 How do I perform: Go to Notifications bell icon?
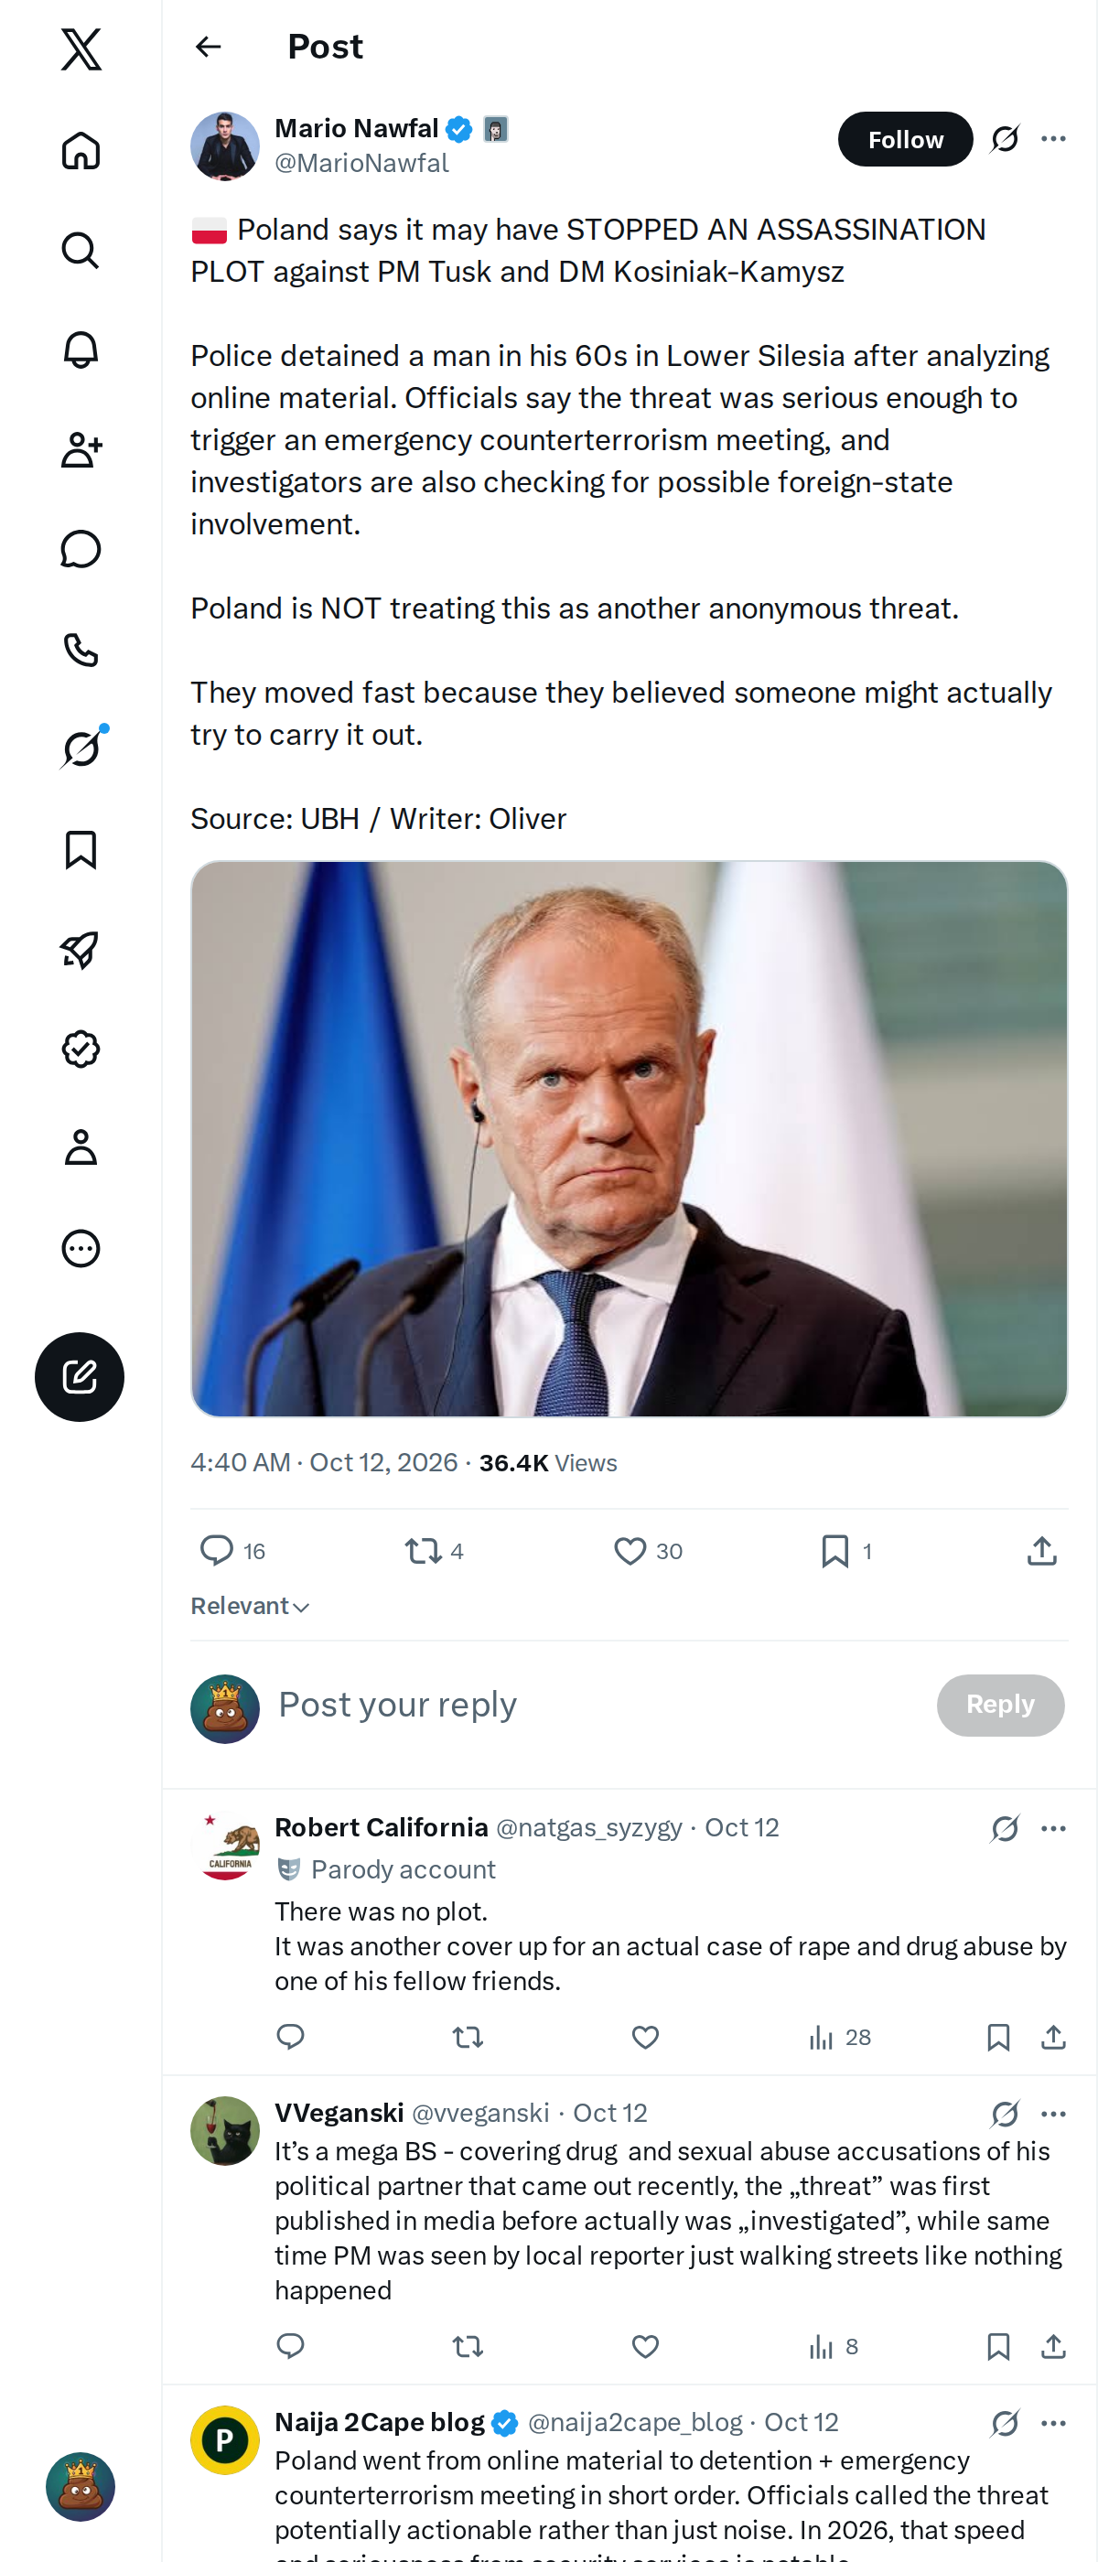(x=81, y=350)
